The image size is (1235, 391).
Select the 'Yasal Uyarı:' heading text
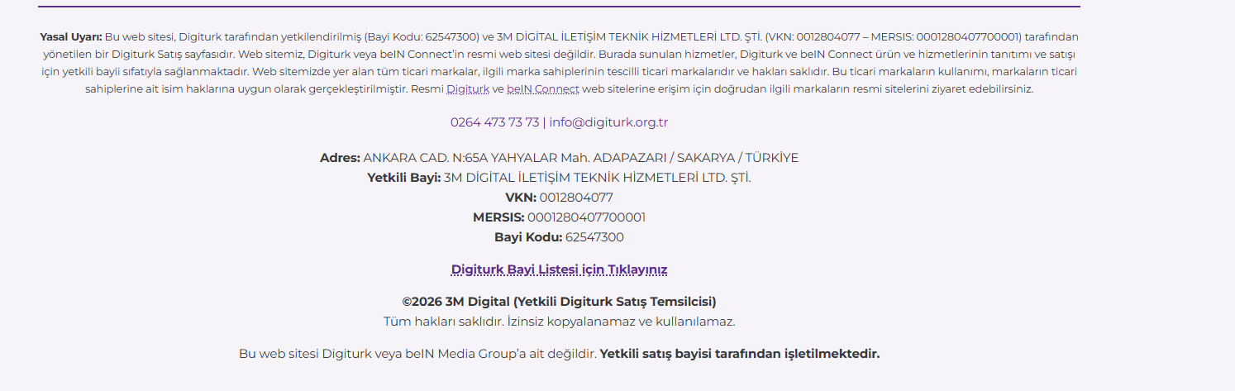[71, 36]
